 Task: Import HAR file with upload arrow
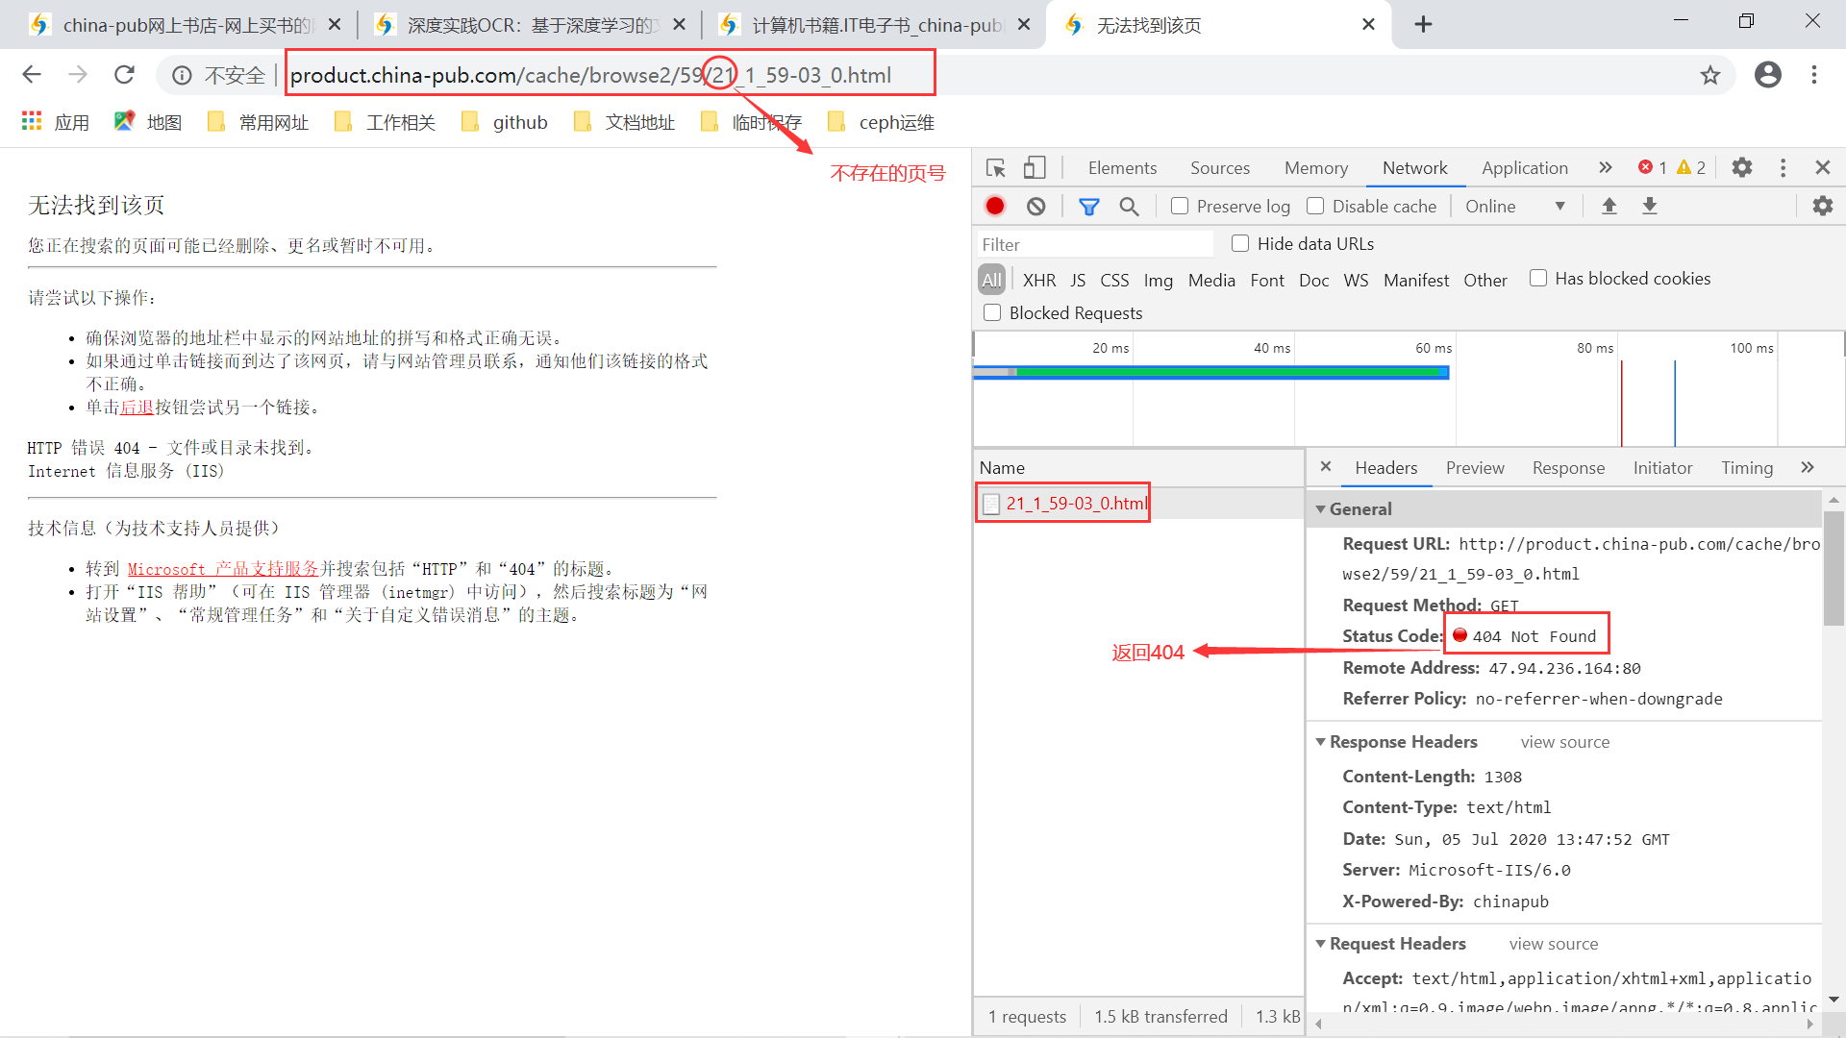[1609, 206]
